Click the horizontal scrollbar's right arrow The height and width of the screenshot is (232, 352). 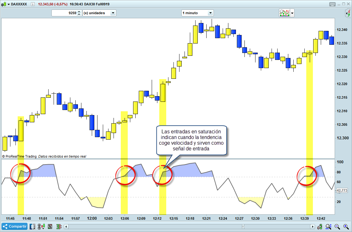coord(313,226)
